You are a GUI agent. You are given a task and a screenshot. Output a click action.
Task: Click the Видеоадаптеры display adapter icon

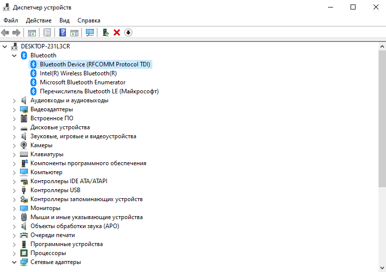[x=24, y=109]
